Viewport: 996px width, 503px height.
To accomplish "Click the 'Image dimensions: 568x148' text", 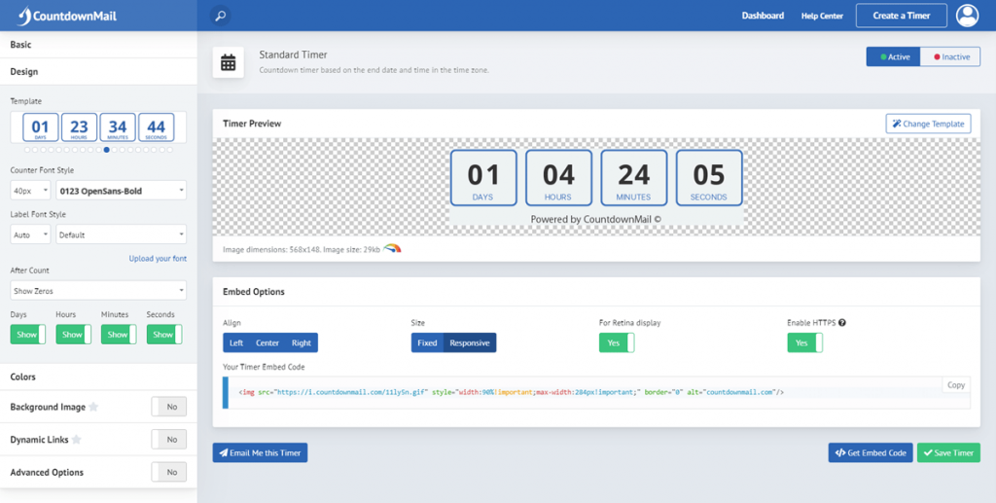I will tap(271, 250).
